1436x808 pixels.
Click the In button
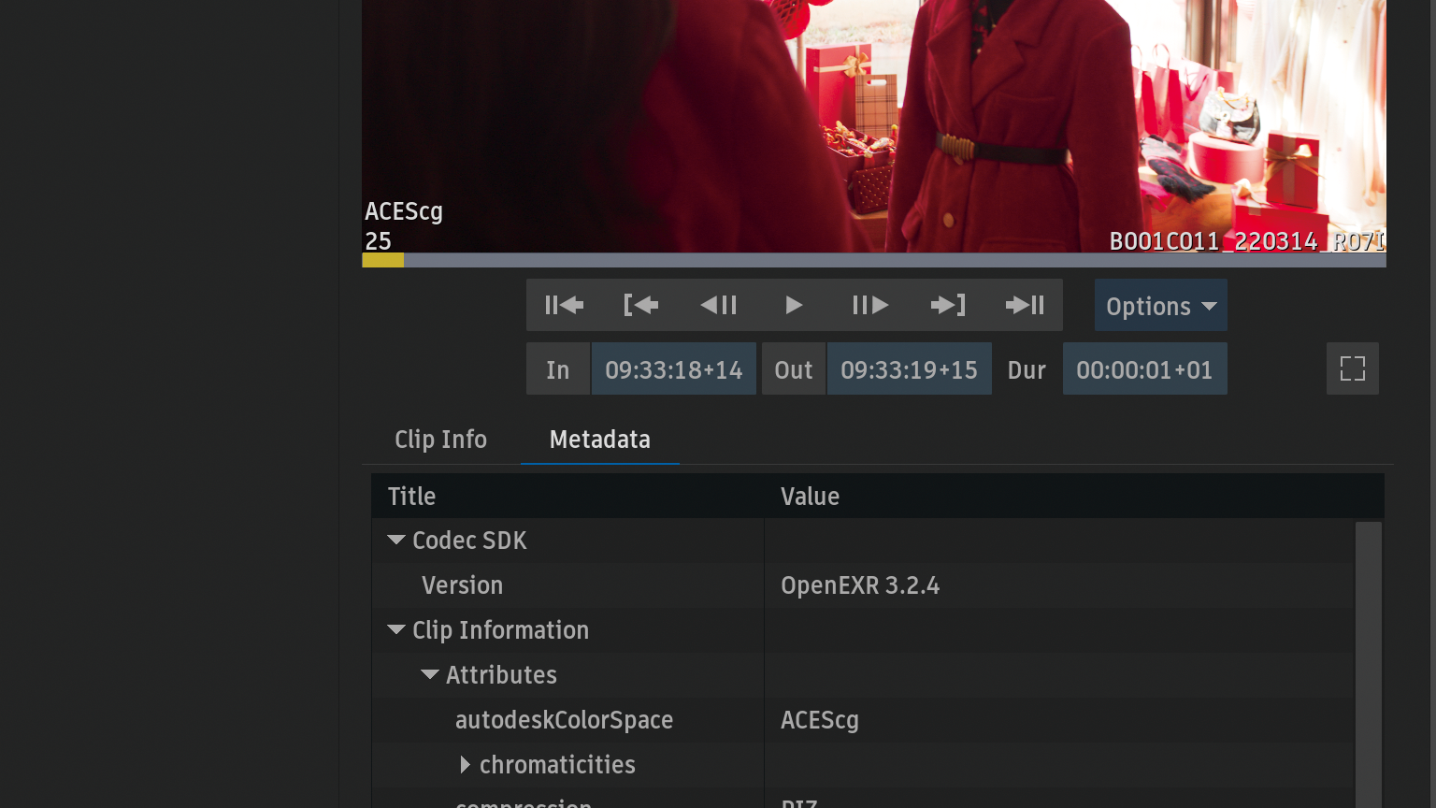click(x=558, y=369)
